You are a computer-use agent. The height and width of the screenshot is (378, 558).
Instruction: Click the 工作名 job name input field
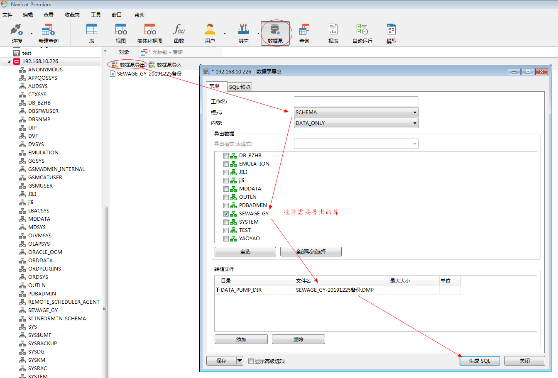click(356, 102)
